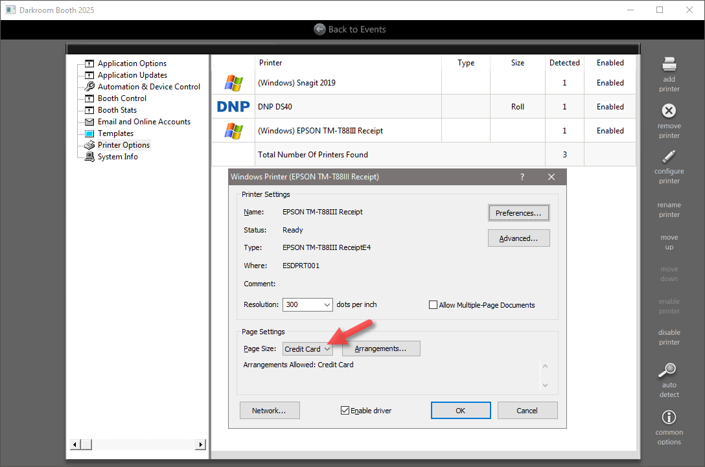This screenshot has width=705, height=467.
Task: Click Cancel in printer dialog
Action: tap(527, 411)
